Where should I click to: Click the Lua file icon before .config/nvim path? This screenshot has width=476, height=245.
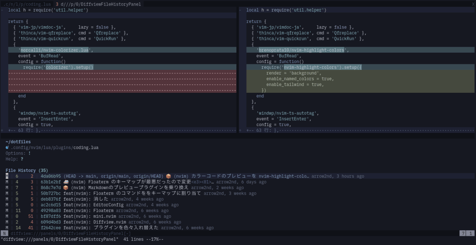tap(7, 147)
